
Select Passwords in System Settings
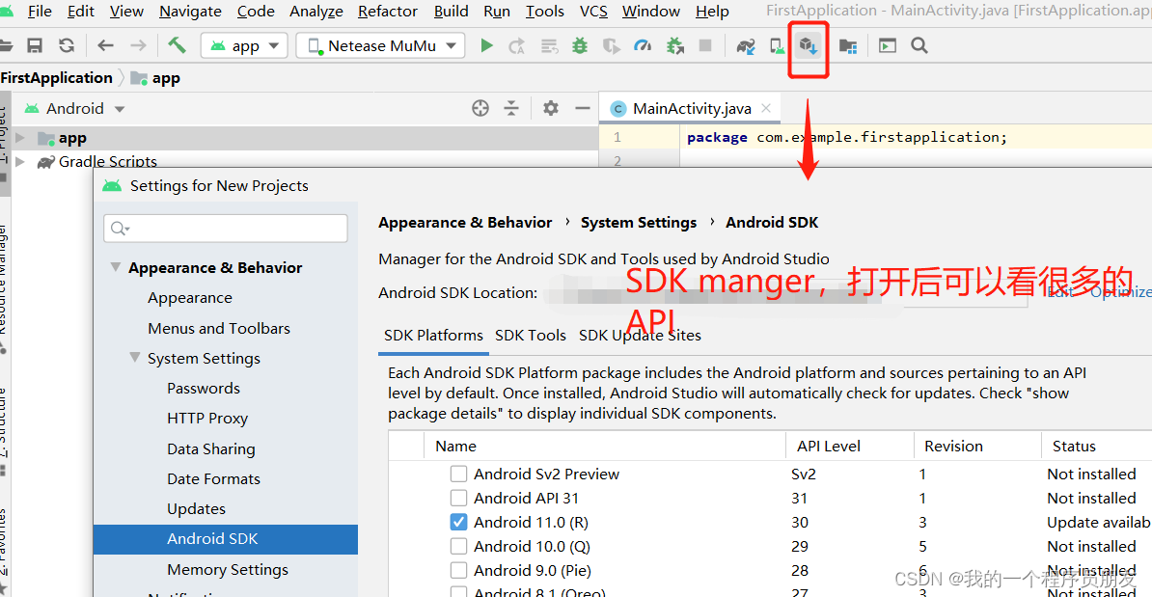coord(204,389)
